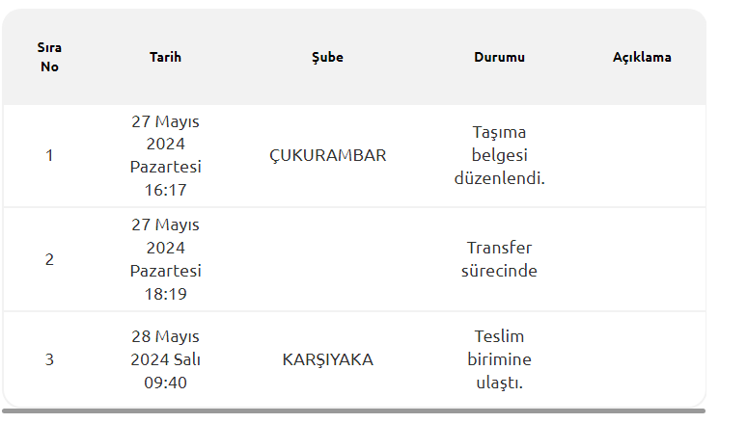This screenshot has width=747, height=423.
Task: Click the Açıklama column header
Action: (642, 57)
